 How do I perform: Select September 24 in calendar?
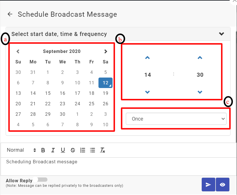[x=77, y=104]
